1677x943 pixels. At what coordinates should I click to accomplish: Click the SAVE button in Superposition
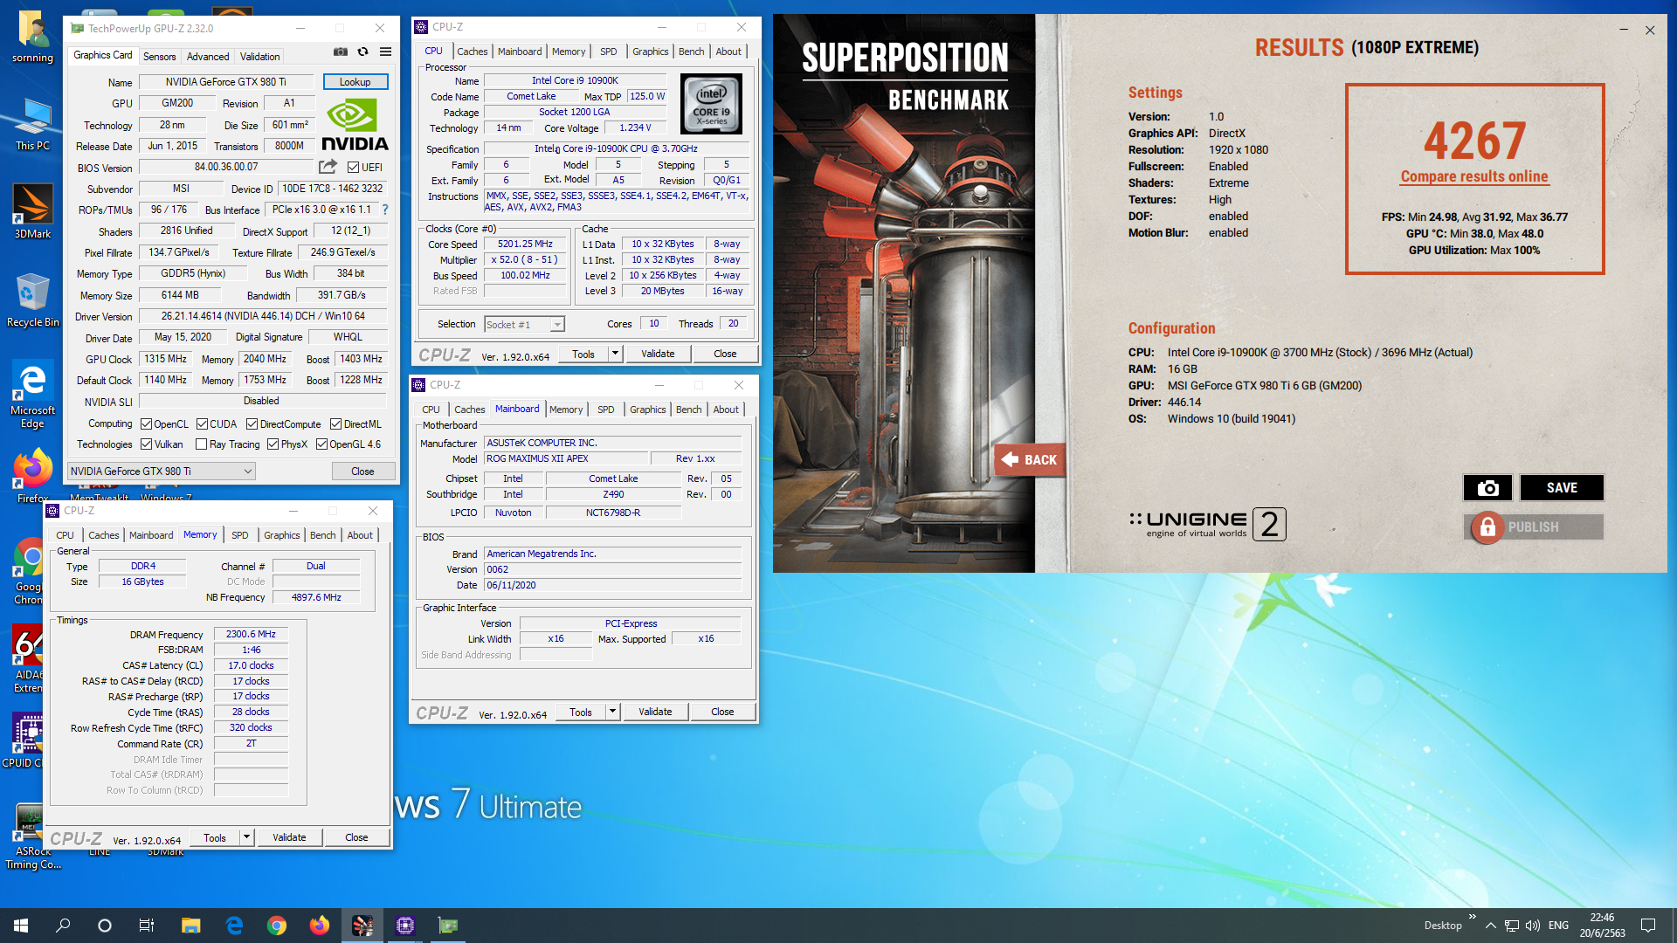[x=1562, y=488]
